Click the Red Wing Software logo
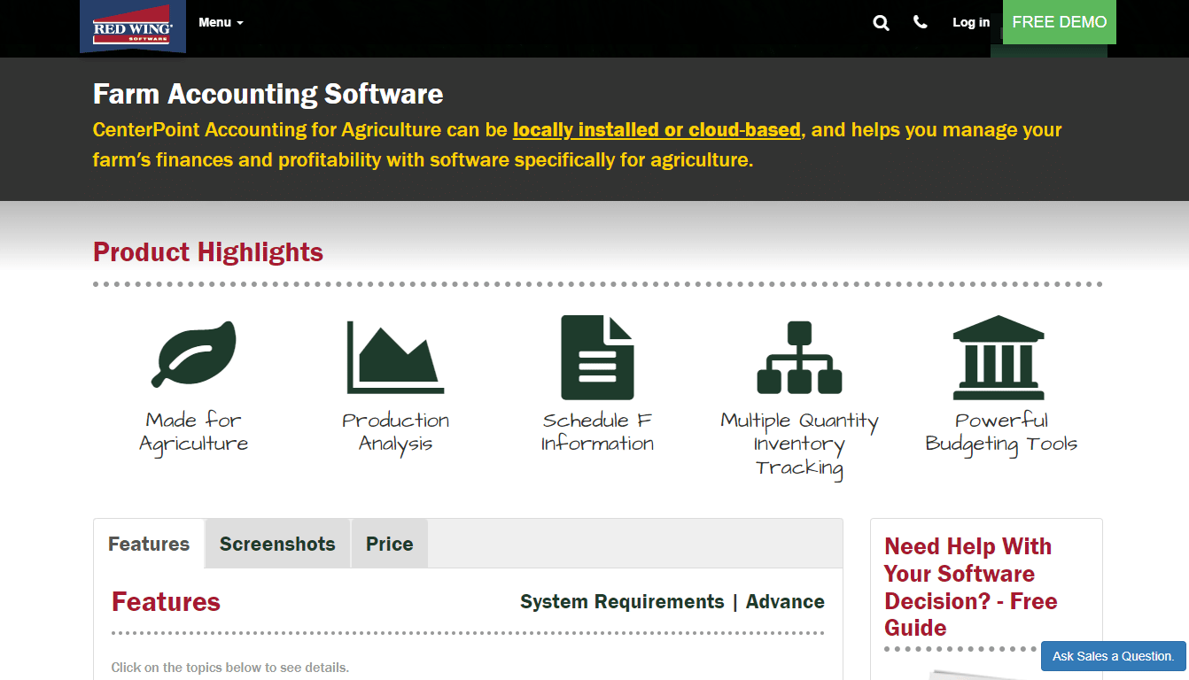 [133, 27]
